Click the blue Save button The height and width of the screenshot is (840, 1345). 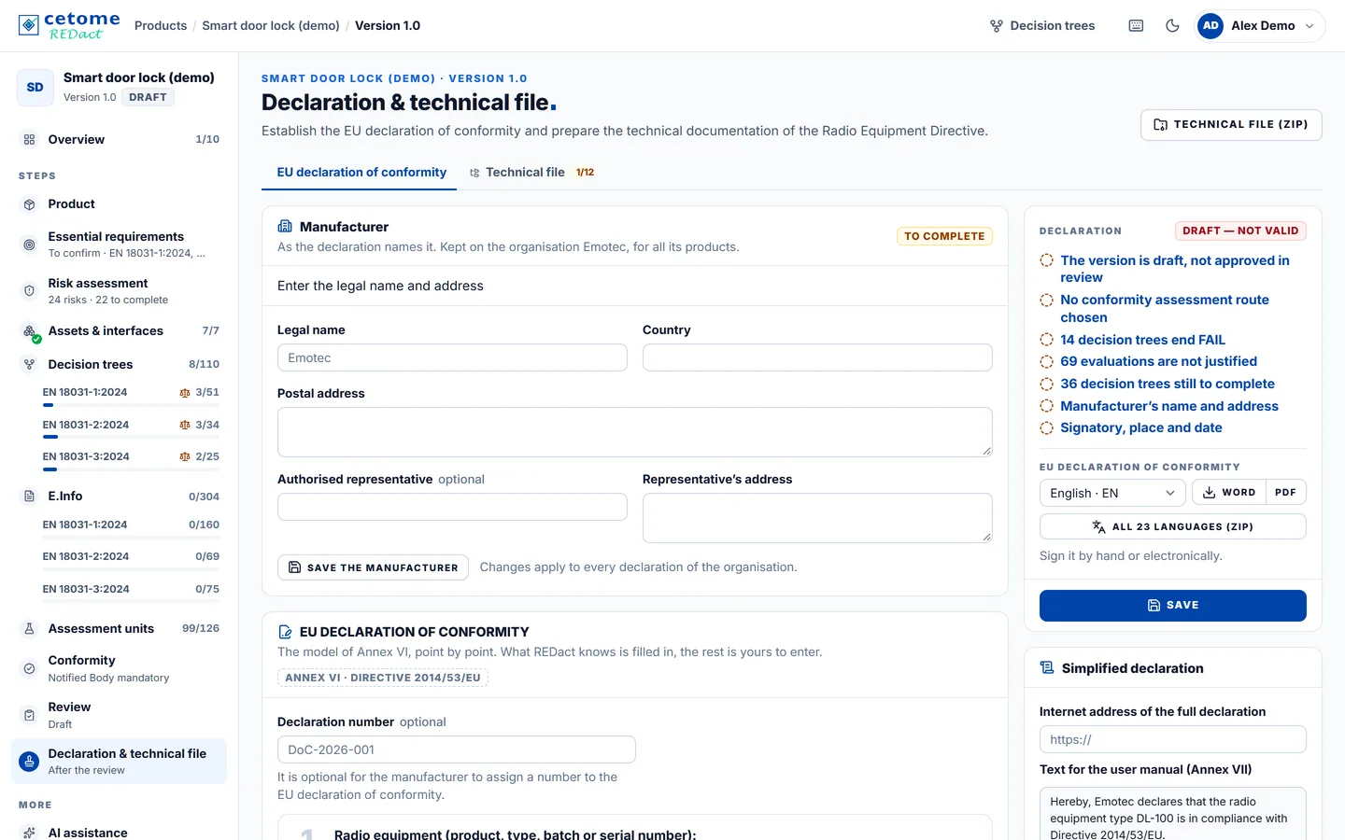[x=1173, y=606]
